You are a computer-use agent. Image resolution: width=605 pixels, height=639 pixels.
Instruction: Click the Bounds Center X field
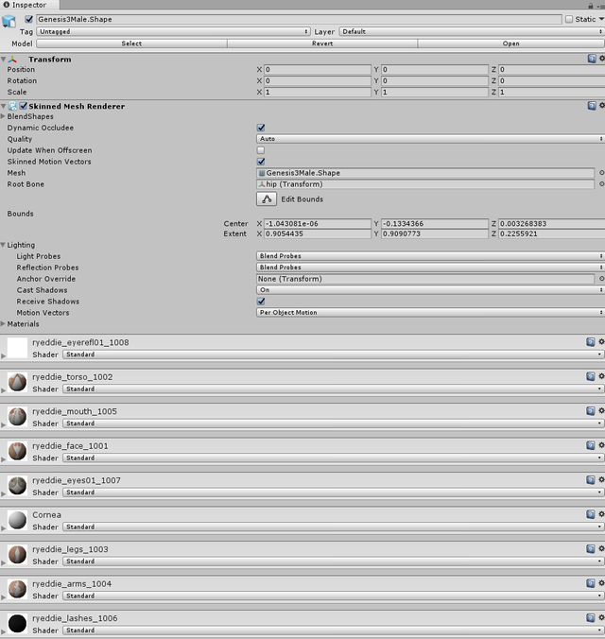[x=318, y=224]
